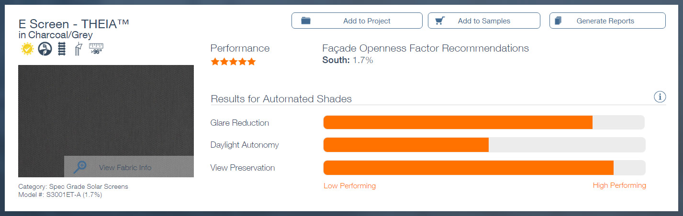Viewport: 683px width, 216px height.
Task: Generate reports for this fabric
Action: click(x=607, y=21)
